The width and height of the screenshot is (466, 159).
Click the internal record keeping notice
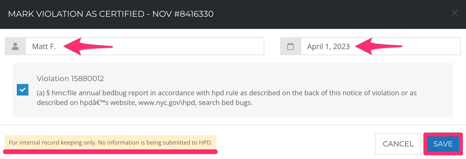(110, 142)
